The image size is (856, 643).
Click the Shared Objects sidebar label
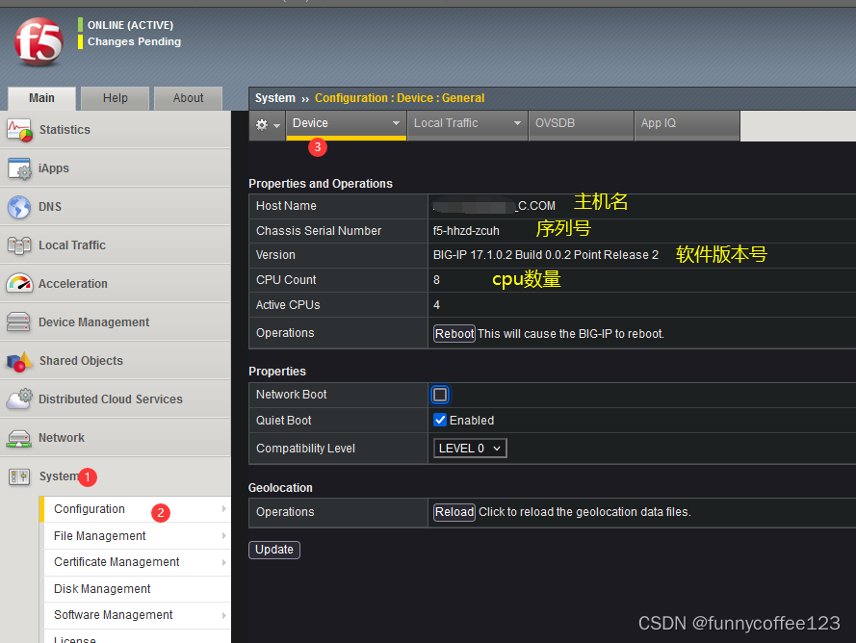click(x=81, y=361)
